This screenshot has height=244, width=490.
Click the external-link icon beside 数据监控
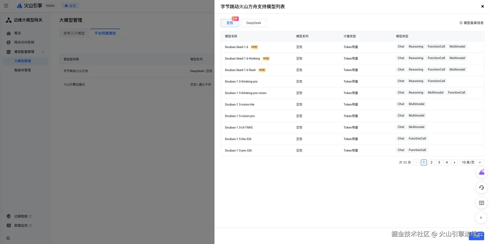[x=30, y=226]
